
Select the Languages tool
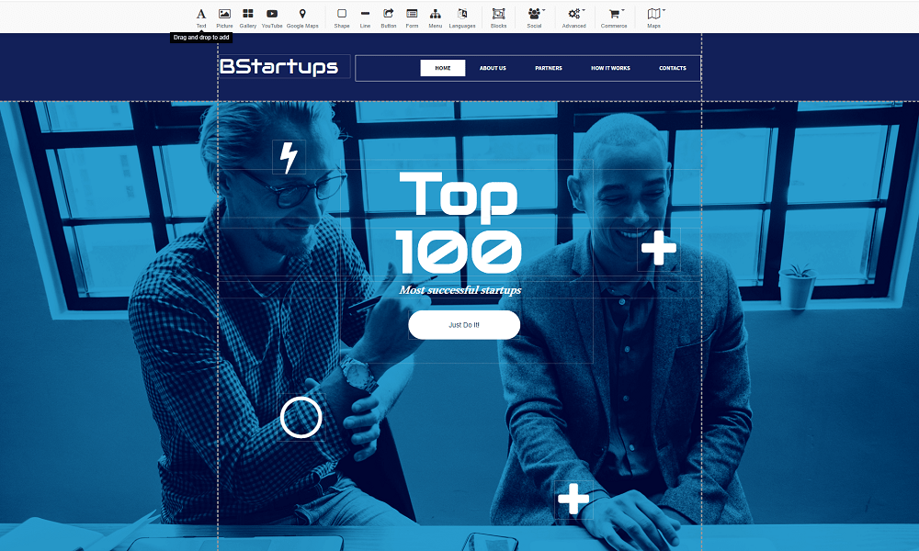462,17
